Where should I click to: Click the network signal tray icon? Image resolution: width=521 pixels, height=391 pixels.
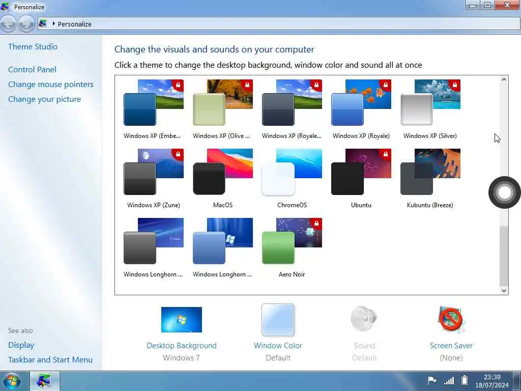pos(449,380)
